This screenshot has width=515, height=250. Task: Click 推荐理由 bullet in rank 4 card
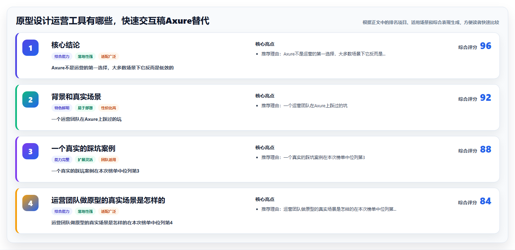(329, 209)
